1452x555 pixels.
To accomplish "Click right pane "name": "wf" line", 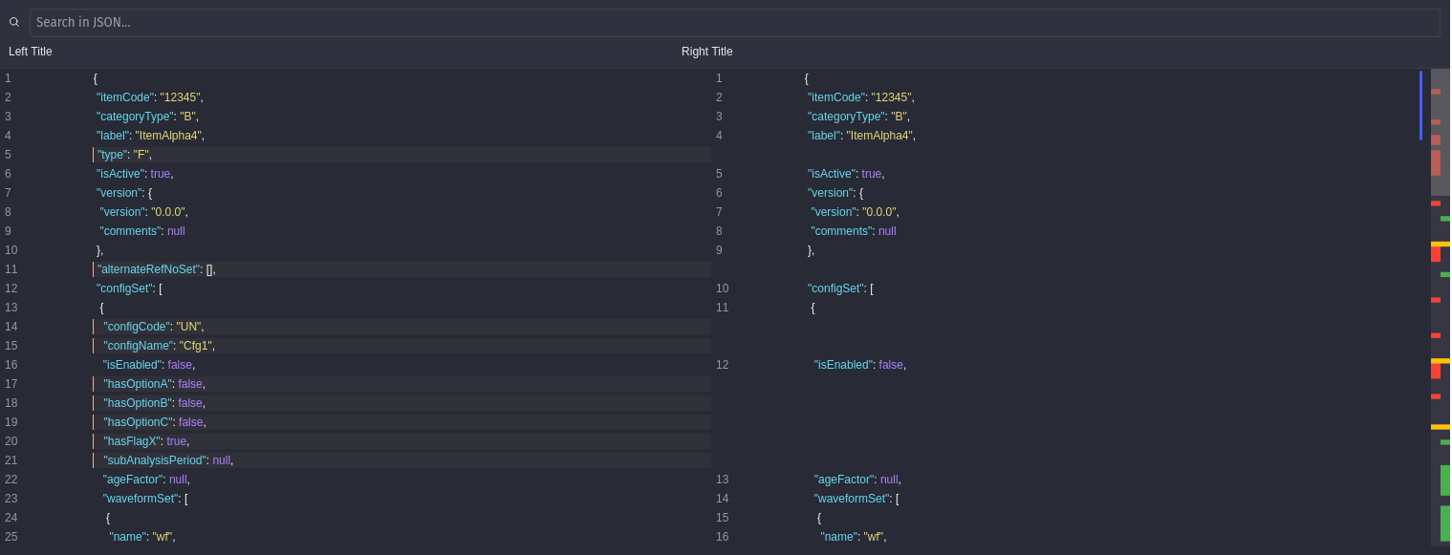I will pyautogui.click(x=854, y=537).
